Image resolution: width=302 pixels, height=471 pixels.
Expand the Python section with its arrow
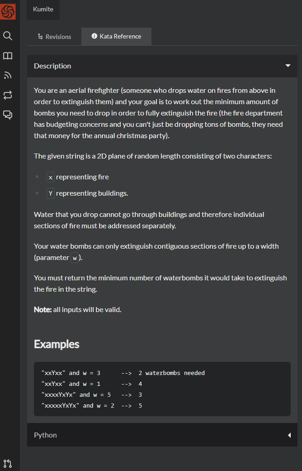coord(289,435)
